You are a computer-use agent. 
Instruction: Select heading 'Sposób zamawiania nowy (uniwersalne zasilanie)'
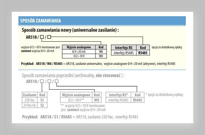pos(70,30)
